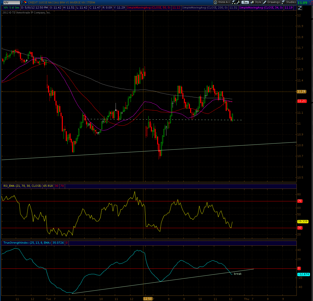The height and width of the screenshot is (301, 313).
Task: Click the flask with arrows studies icon
Action: click(233, 2)
